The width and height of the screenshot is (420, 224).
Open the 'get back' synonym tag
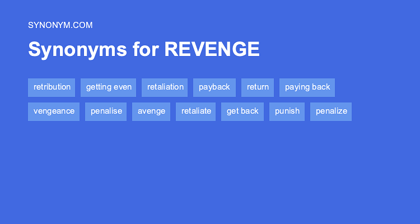tap(242, 111)
